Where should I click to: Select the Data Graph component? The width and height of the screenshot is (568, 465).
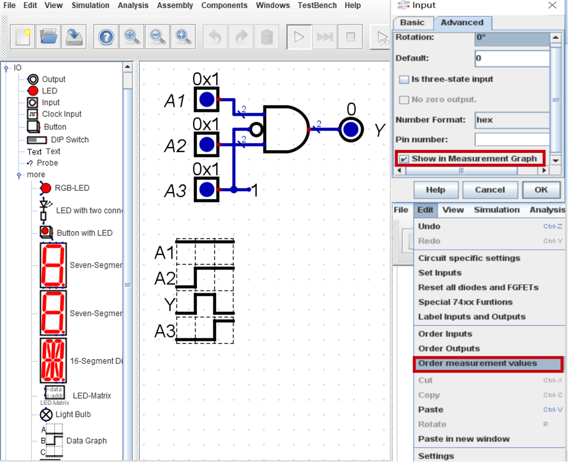(74, 441)
